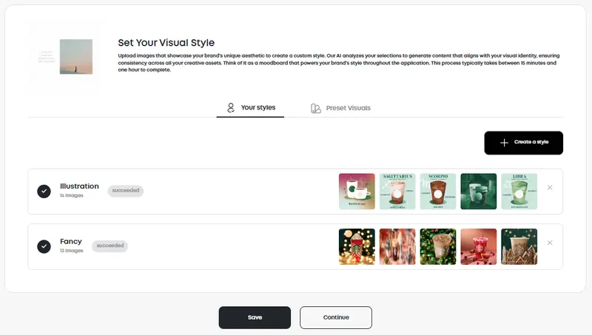The height and width of the screenshot is (335, 592).
Task: Remove the Illustration style with its X
Action: point(550,188)
